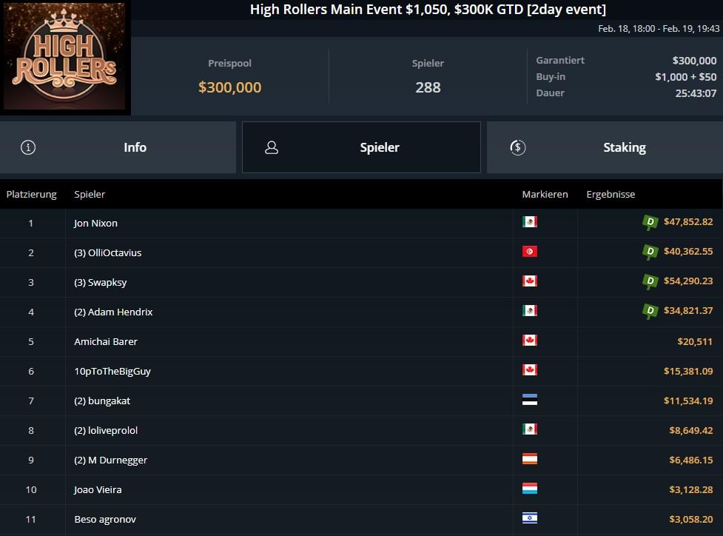The width and height of the screenshot is (723, 536).
Task: Click the High Rollers tournament logo
Action: coord(64,56)
